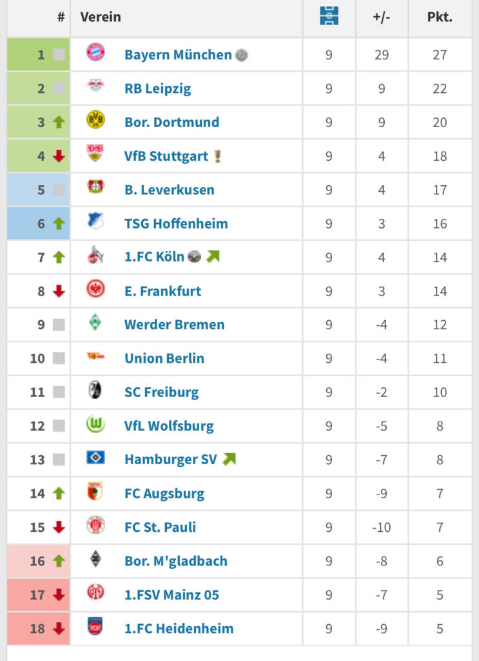
Task: Click the grey position marker next to Union Berlin
Action: pos(59,358)
